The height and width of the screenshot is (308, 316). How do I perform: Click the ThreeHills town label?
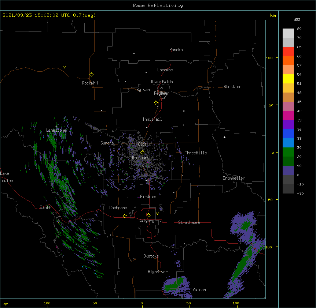[x=196, y=153]
